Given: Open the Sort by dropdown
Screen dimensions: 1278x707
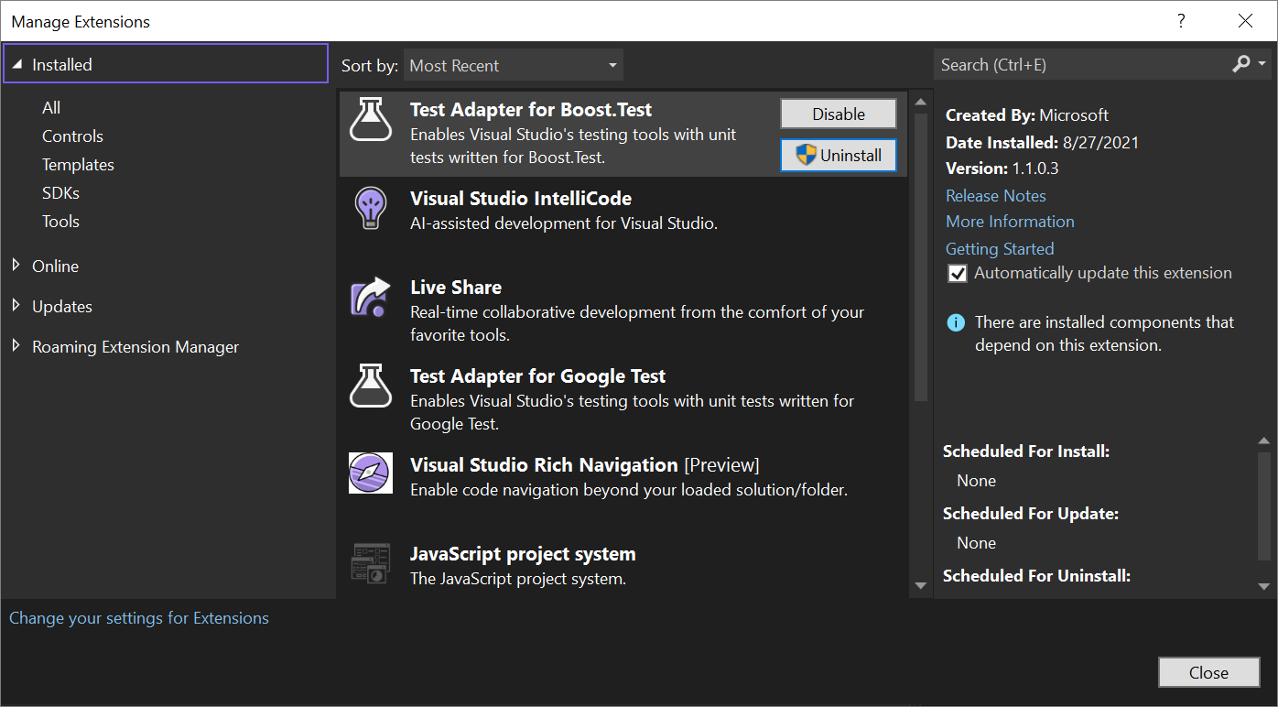Looking at the screenshot, I should [513, 64].
